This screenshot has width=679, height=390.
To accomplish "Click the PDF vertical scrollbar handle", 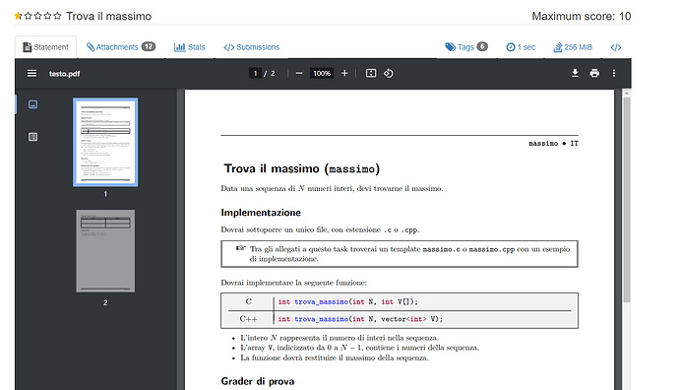I will coord(627,199).
